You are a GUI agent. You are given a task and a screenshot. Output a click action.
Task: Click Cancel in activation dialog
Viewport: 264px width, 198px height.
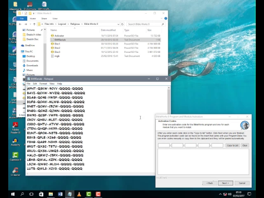242,183
